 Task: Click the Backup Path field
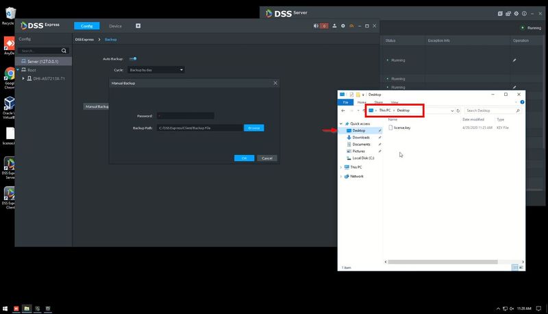pyautogui.click(x=199, y=128)
